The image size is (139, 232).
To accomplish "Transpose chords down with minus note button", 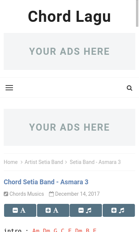I will pyautogui.click(x=86, y=210).
